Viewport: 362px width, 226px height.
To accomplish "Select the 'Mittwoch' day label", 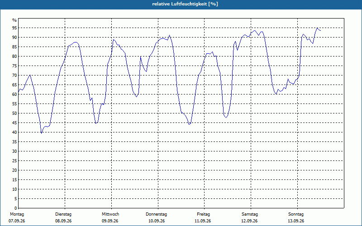I will [x=110, y=214].
